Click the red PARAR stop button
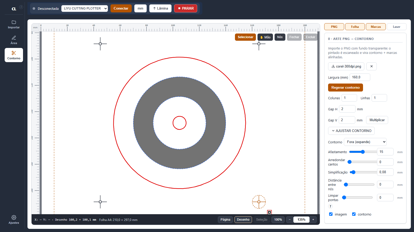This screenshot has width=414, height=232. pyautogui.click(x=186, y=8)
